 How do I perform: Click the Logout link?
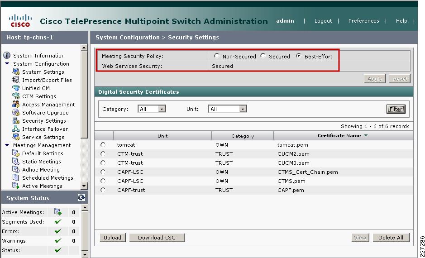click(x=323, y=21)
